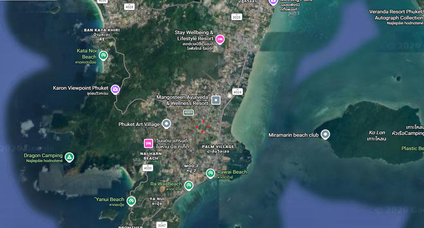Click the Mangosteen Ayurveda & Wellness Resort marker
Screen dimensions: 424x228
pos(216,100)
